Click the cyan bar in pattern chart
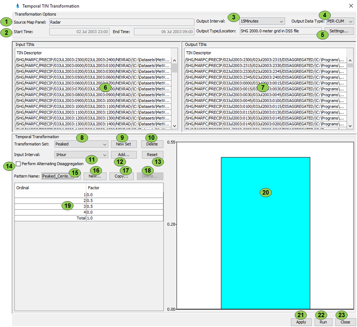Viewport: 357px width, 327px height. click(x=266, y=233)
